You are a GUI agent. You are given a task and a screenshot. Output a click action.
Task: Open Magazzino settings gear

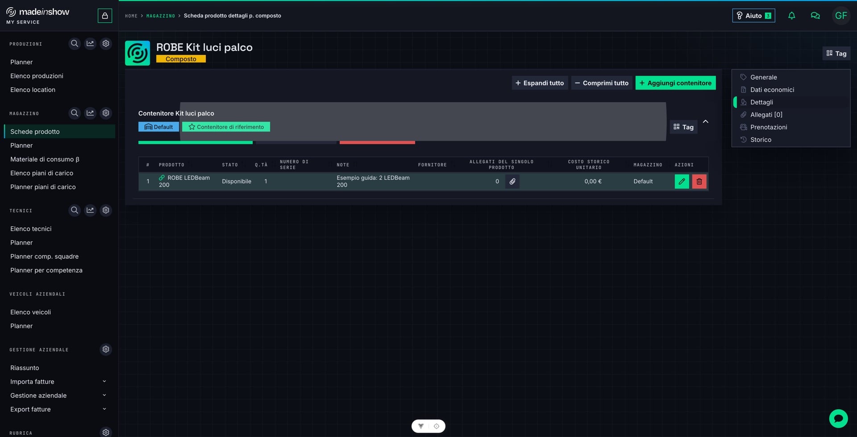pyautogui.click(x=106, y=113)
